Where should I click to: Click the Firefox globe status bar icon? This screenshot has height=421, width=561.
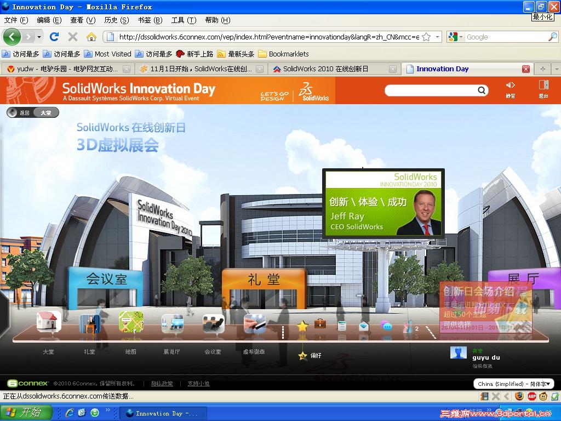click(x=519, y=396)
